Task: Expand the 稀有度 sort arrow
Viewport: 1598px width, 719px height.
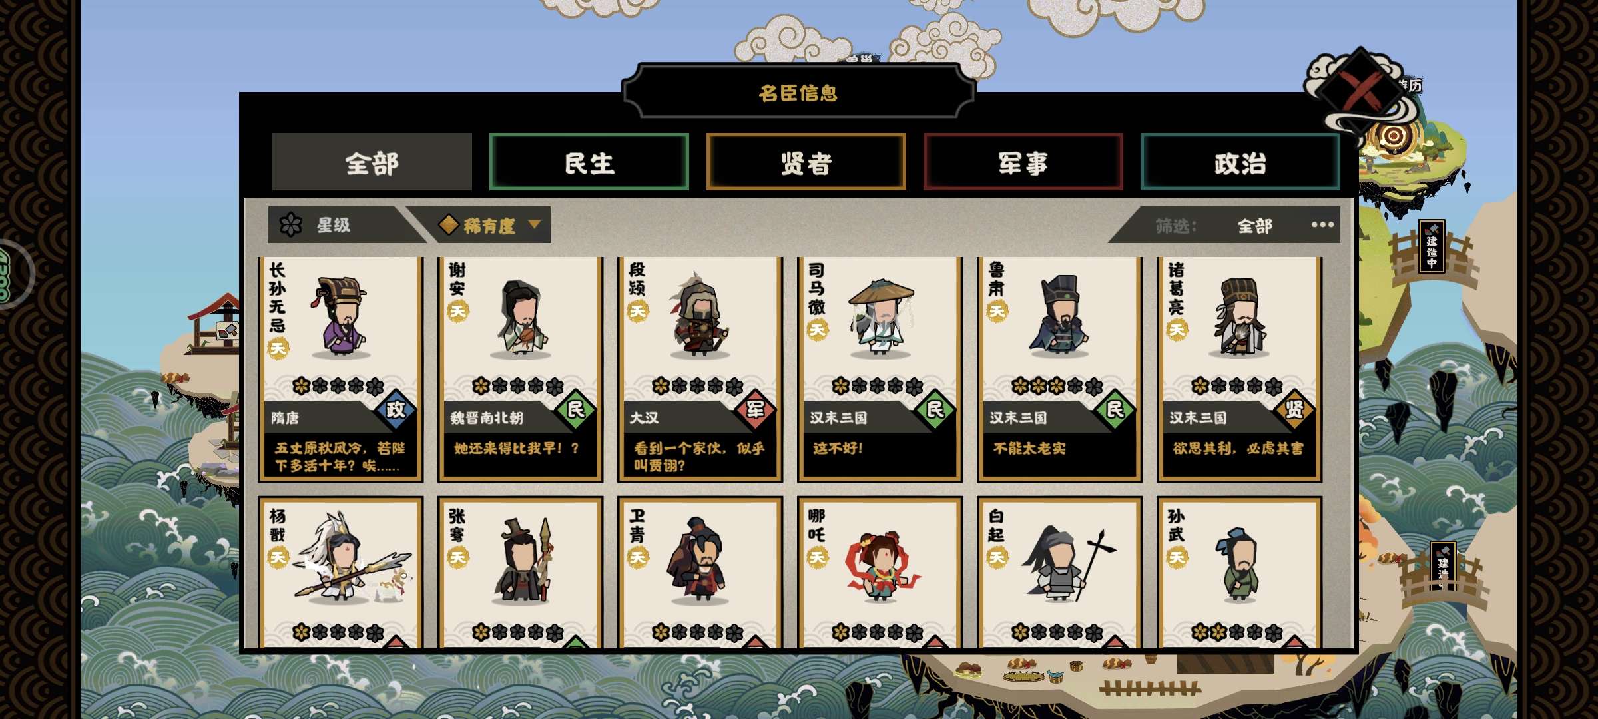Action: point(534,224)
